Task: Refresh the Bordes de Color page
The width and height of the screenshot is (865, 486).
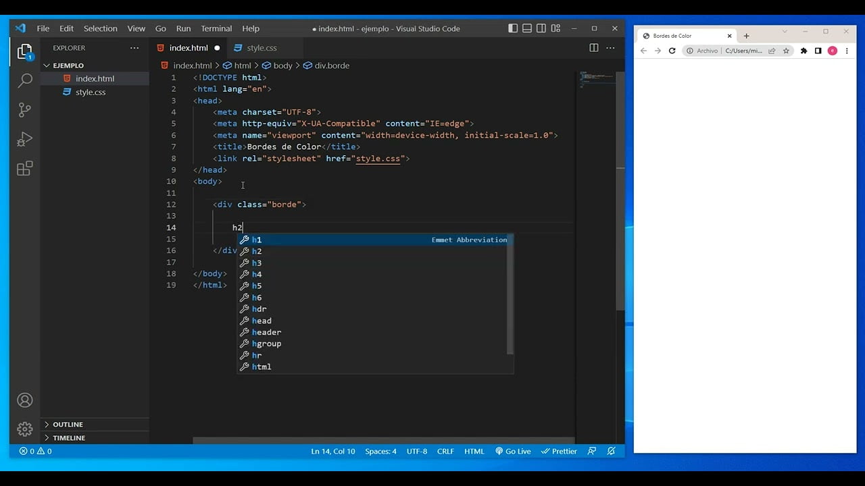Action: pos(672,51)
